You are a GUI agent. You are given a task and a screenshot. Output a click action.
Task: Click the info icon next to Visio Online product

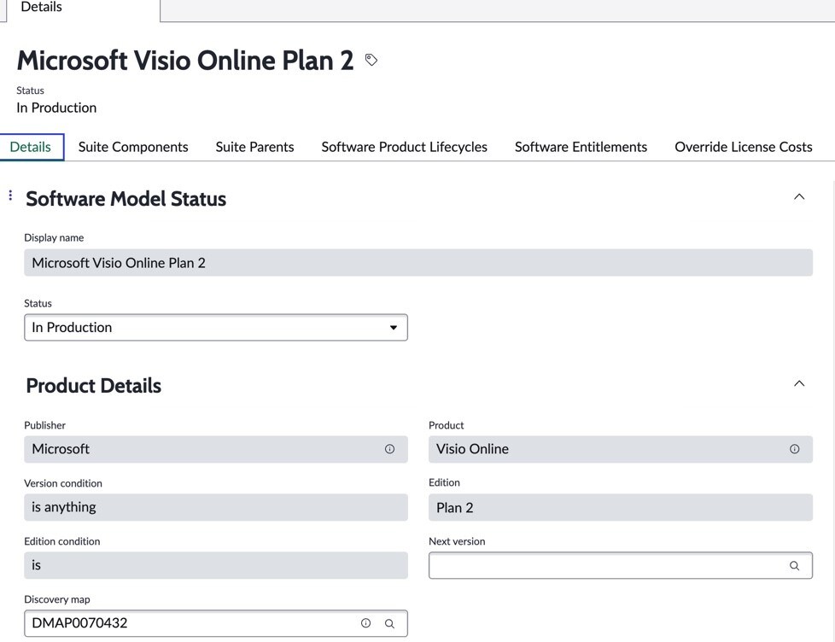click(794, 448)
